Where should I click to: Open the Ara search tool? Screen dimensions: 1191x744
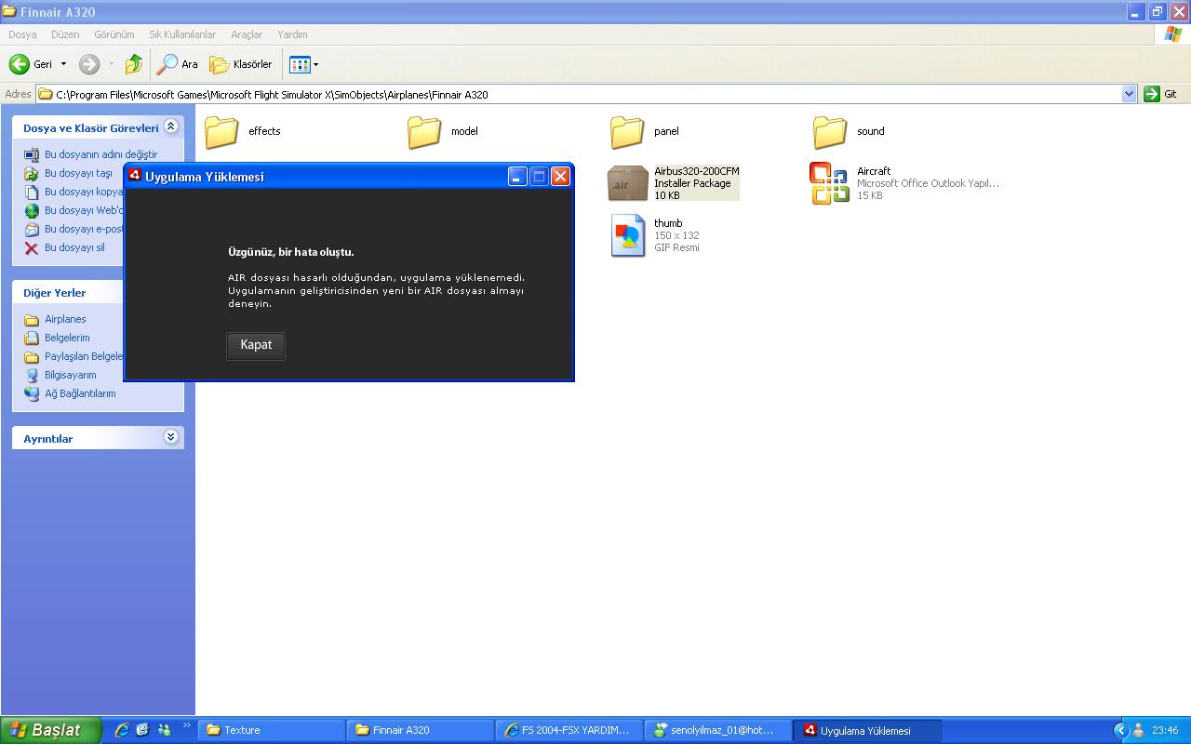click(x=178, y=64)
